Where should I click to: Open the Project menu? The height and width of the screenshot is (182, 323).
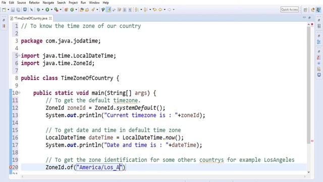coord(73,3)
